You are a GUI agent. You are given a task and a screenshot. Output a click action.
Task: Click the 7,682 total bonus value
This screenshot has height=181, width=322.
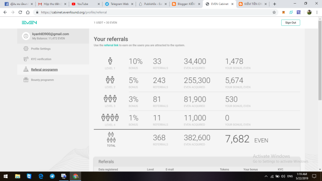tap(237, 139)
